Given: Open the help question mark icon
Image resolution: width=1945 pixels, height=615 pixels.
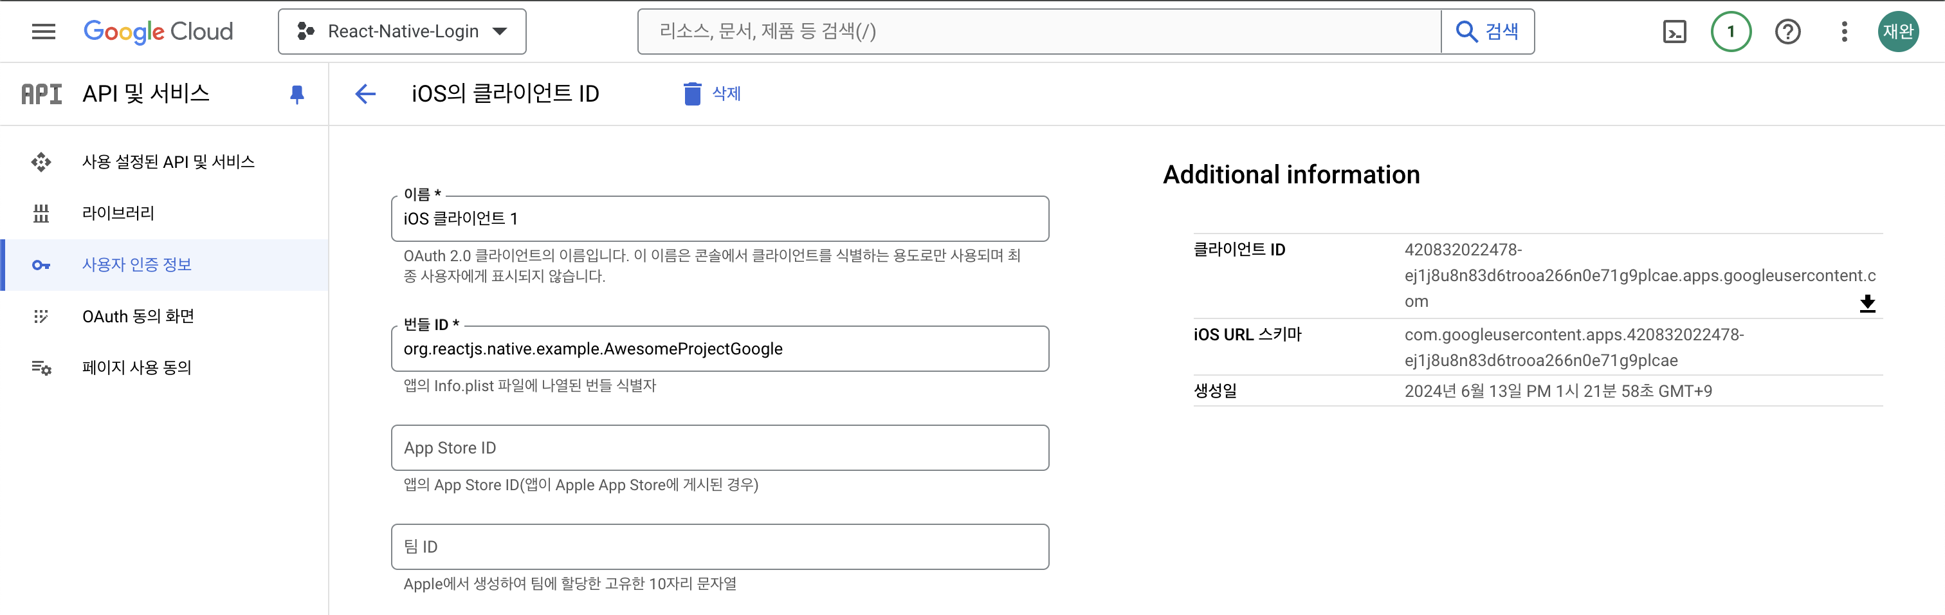Looking at the screenshot, I should pos(1787,31).
